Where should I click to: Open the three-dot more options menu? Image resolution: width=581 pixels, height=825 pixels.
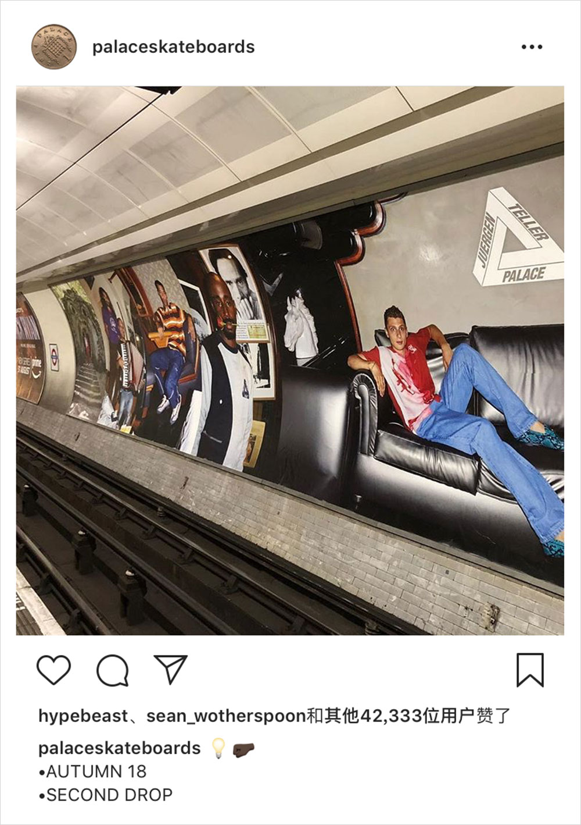pos(532,47)
